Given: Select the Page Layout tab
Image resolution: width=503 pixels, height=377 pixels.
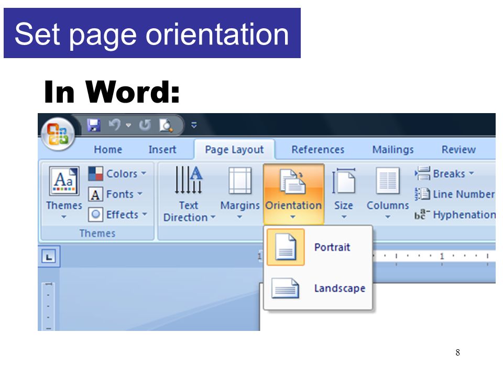Looking at the screenshot, I should pos(234,149).
